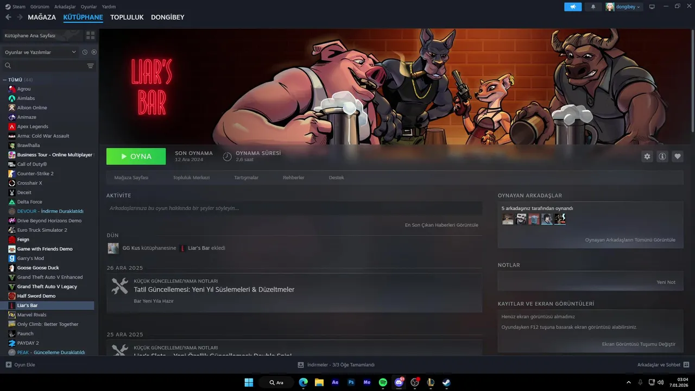Image resolution: width=695 pixels, height=391 pixels.
Task: Sort library by recent activity clock icon
Action: click(x=85, y=52)
